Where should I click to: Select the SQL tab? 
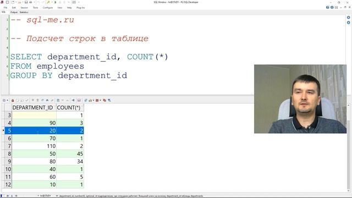point(4,12)
